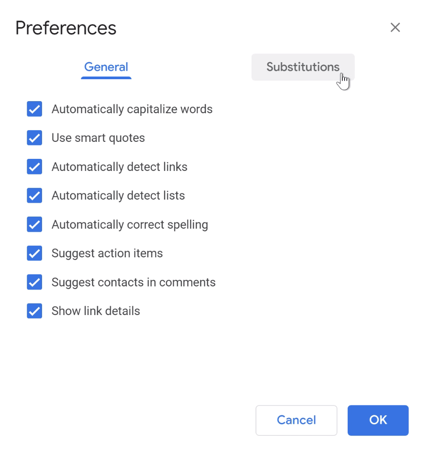Switch to the Substitutions tab

pos(303,67)
